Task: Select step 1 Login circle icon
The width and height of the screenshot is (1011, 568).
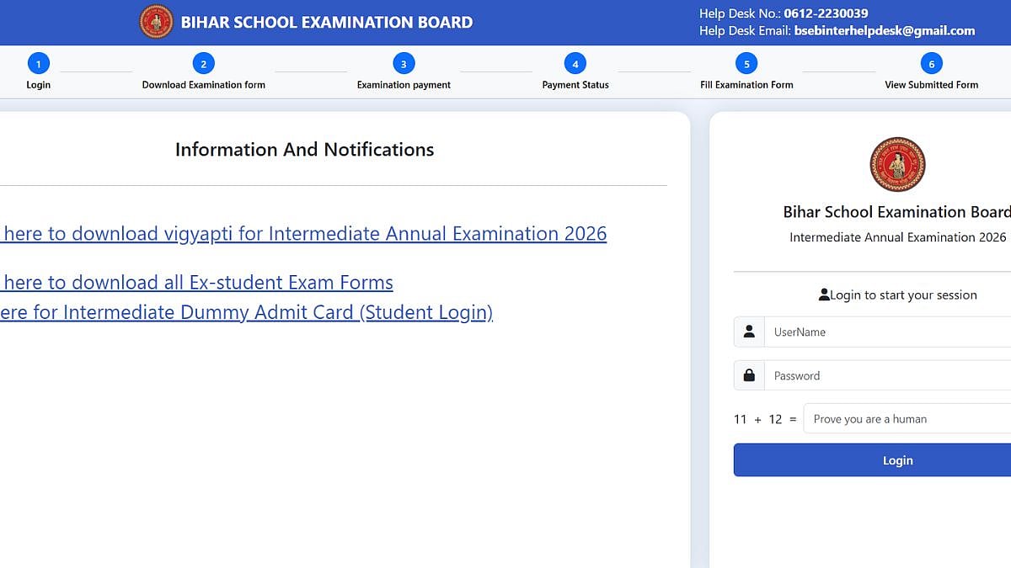Action: pos(38,63)
